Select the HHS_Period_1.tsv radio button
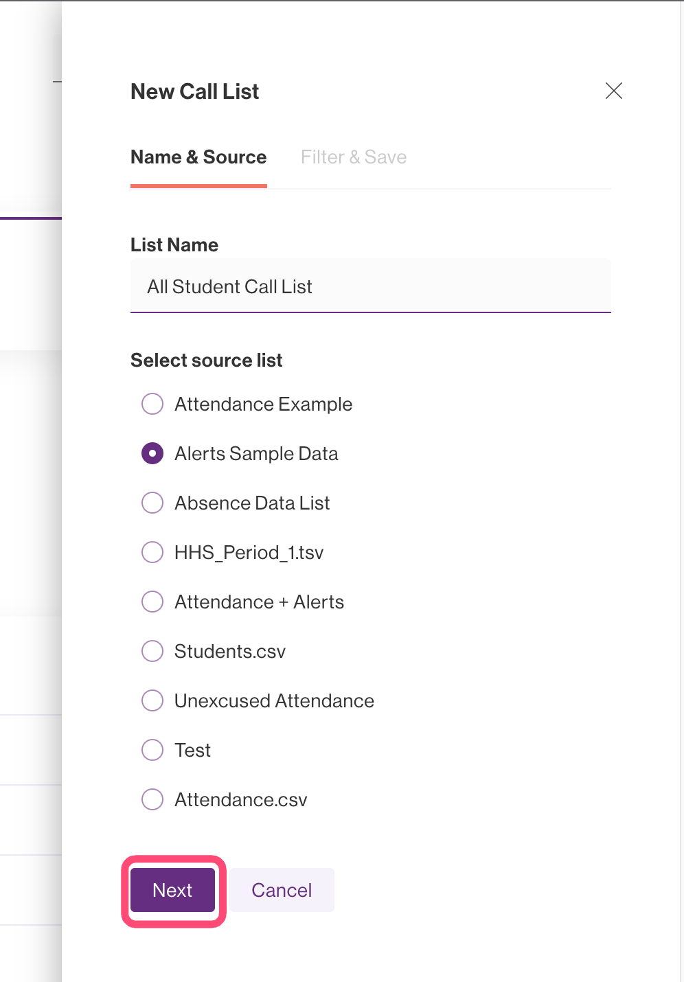The width and height of the screenshot is (684, 982). click(x=152, y=552)
